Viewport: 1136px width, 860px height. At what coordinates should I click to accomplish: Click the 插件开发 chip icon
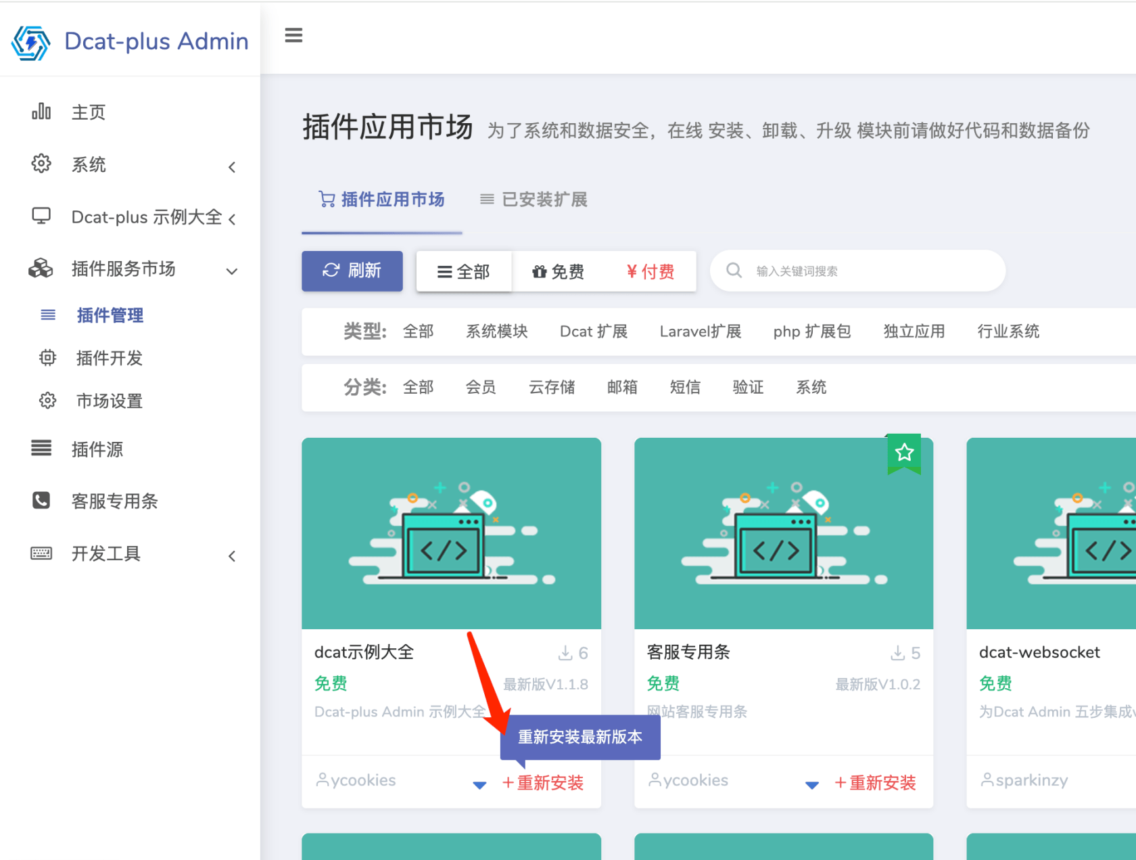[x=47, y=357]
